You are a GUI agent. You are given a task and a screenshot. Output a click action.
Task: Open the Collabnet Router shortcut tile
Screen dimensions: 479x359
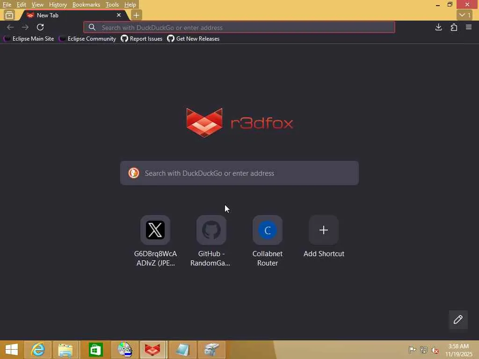pos(267,241)
